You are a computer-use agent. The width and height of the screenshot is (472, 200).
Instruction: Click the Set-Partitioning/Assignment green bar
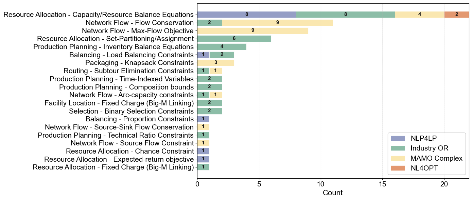click(234, 39)
